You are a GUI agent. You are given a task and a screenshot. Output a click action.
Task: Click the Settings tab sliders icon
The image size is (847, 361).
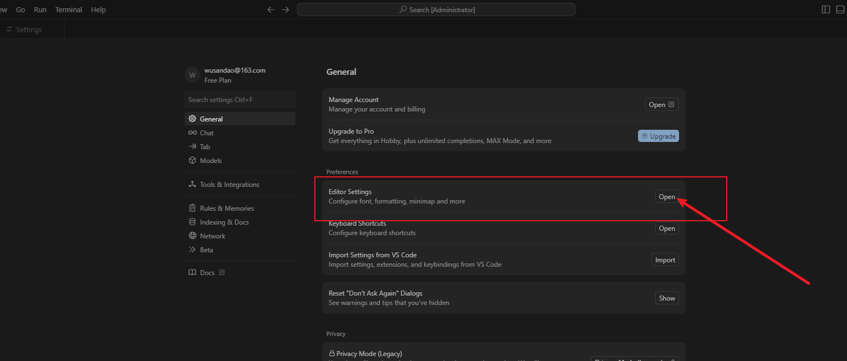click(x=9, y=29)
